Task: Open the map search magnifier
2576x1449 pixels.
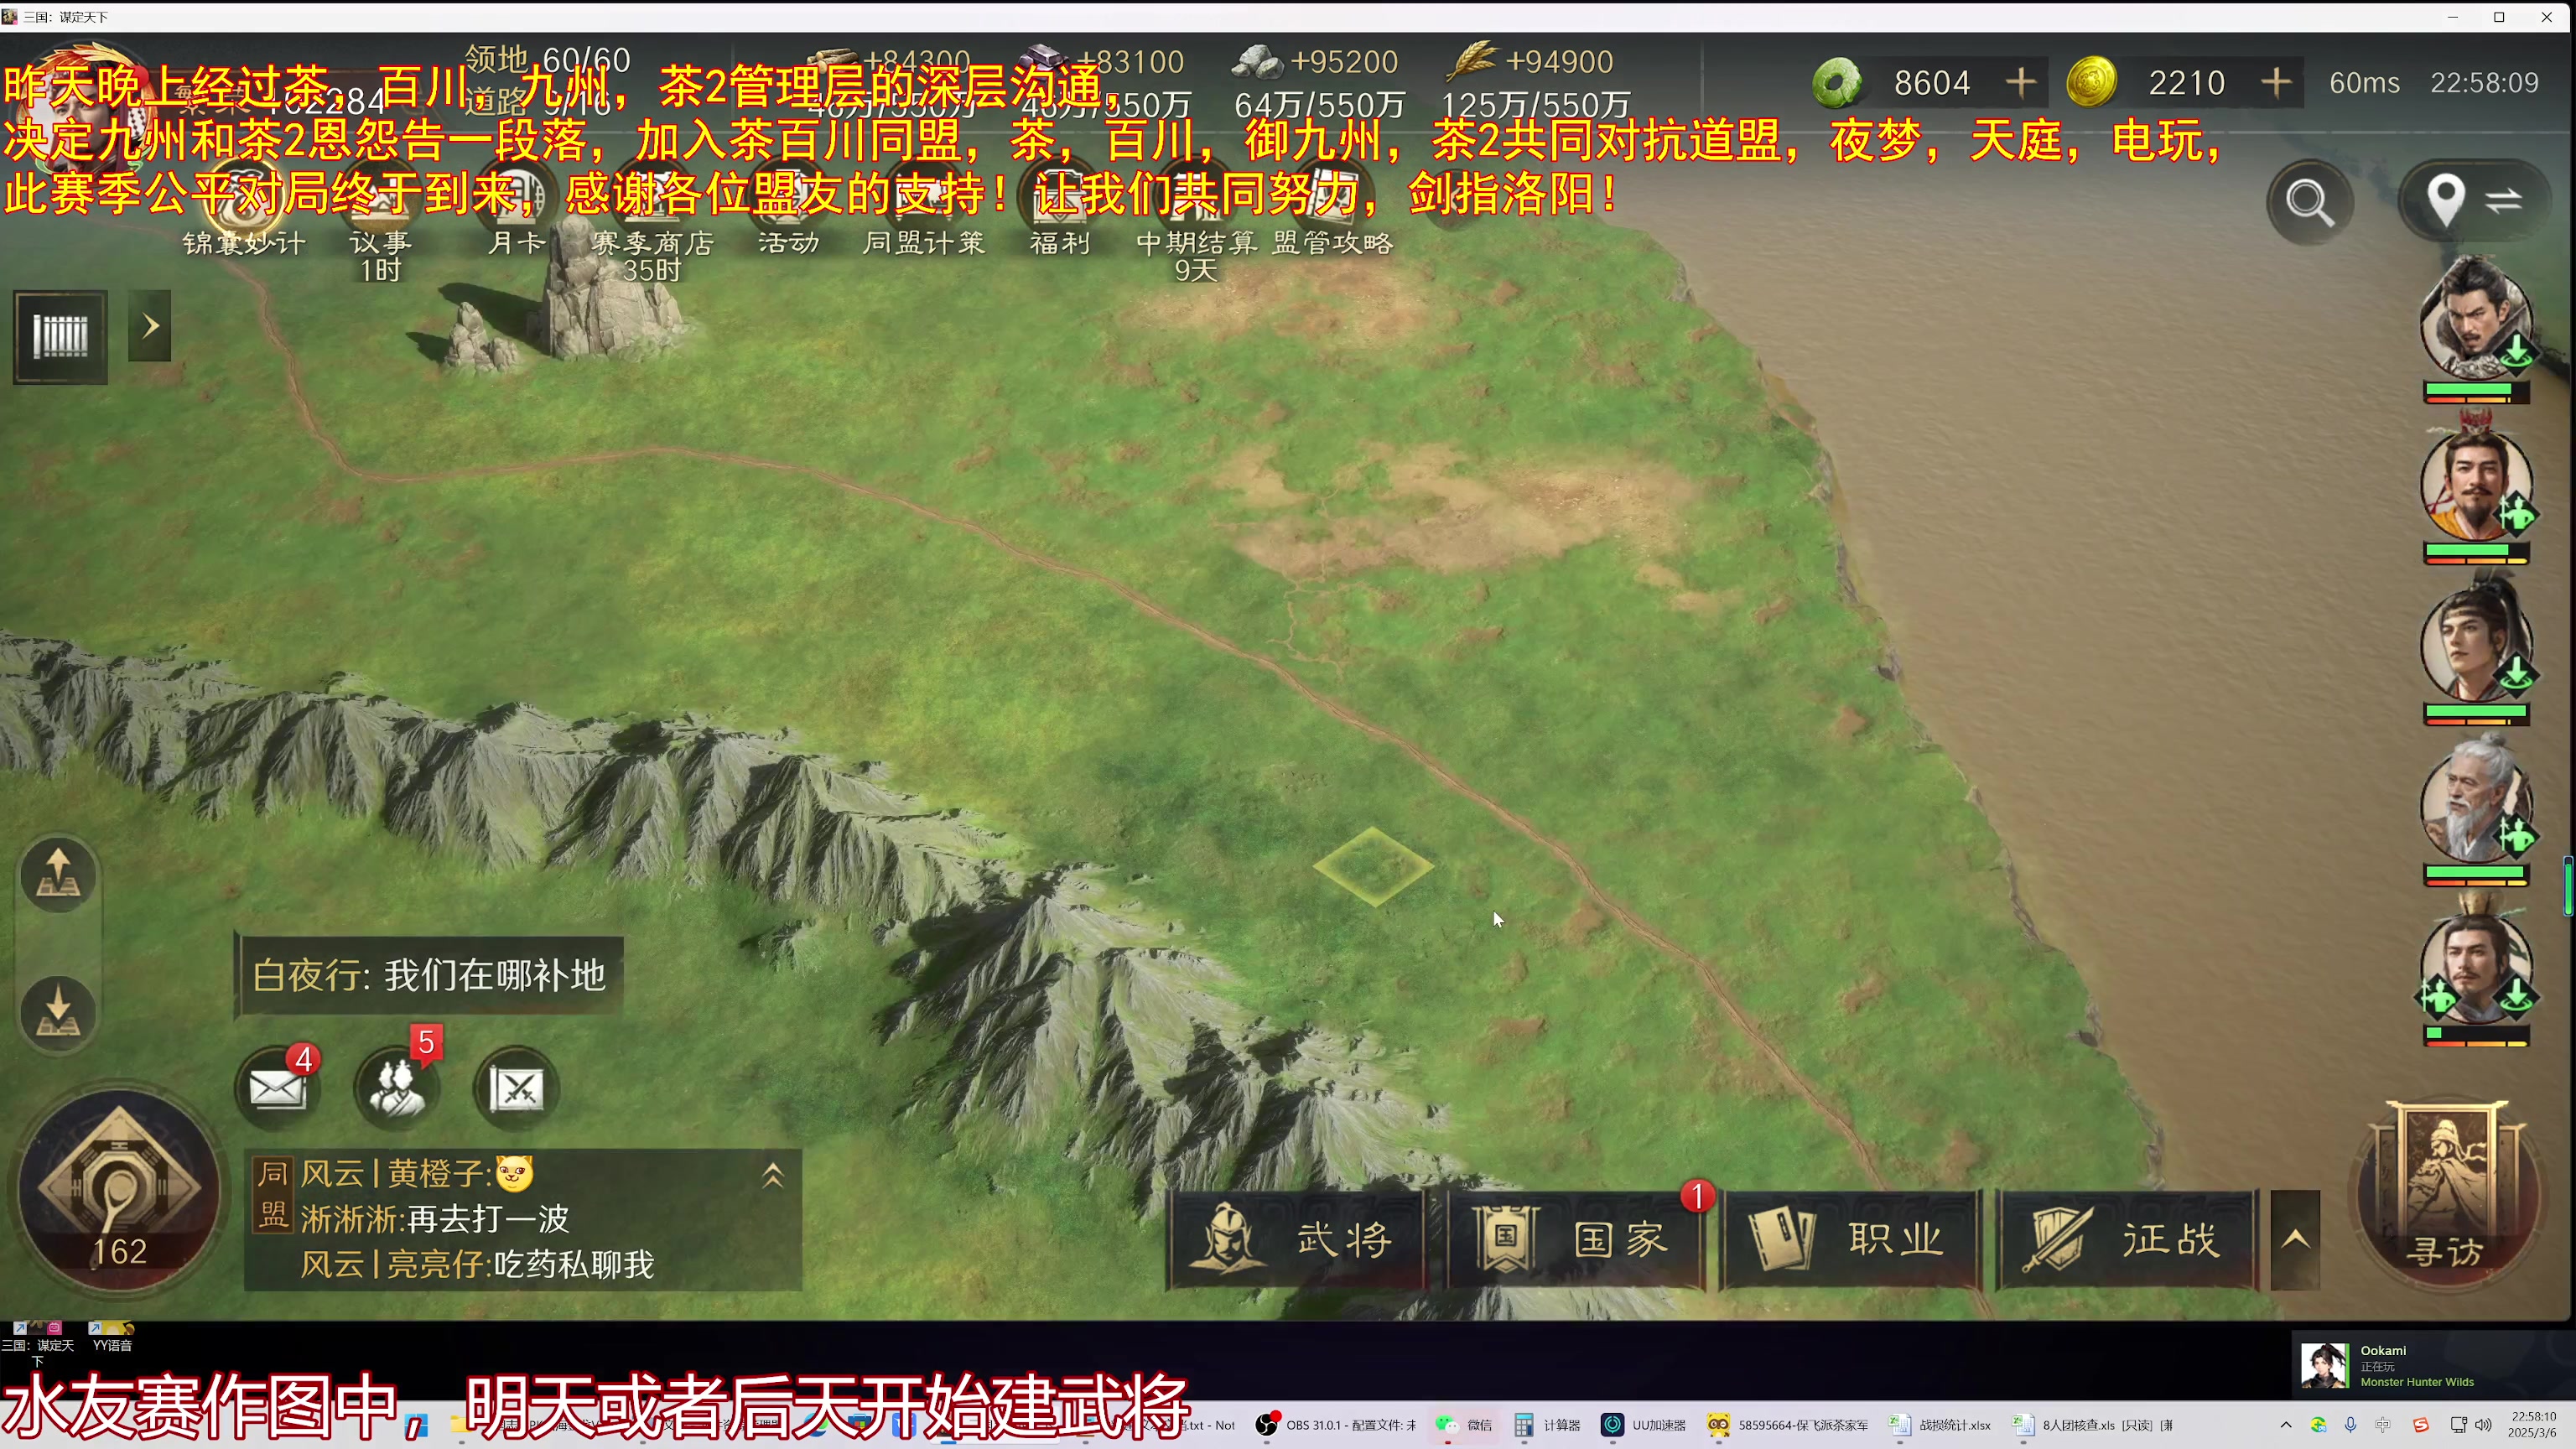Action: (x=2310, y=203)
